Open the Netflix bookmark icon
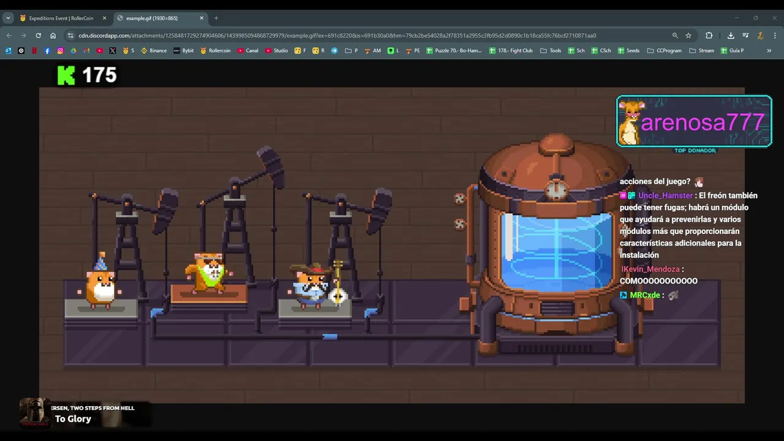784x441 pixels. [34, 51]
